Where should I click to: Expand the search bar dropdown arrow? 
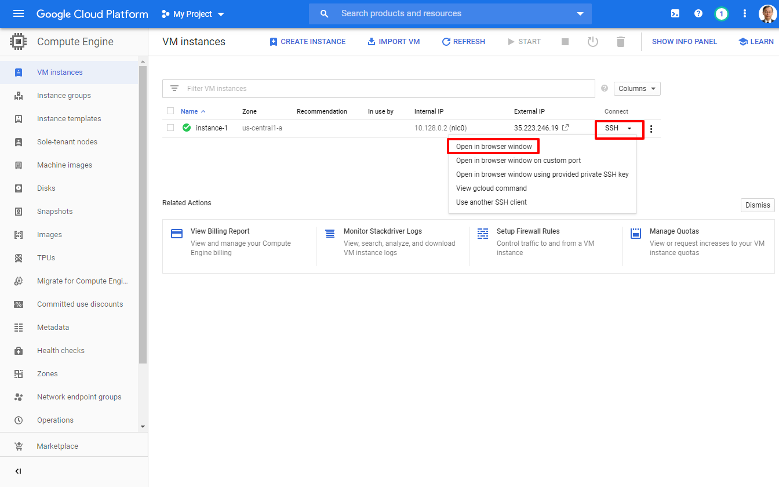580,14
